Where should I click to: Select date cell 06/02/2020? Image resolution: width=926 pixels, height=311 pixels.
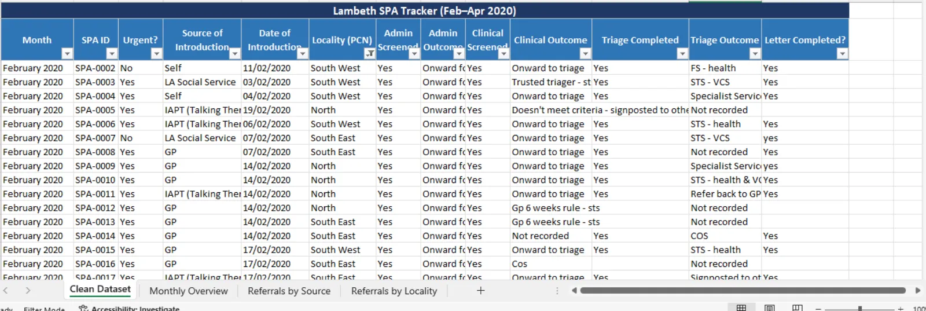[x=275, y=124]
